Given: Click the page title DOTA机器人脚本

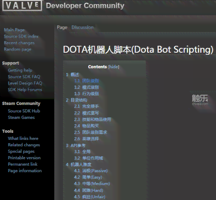Looking at the screenshot, I should [x=138, y=49].
